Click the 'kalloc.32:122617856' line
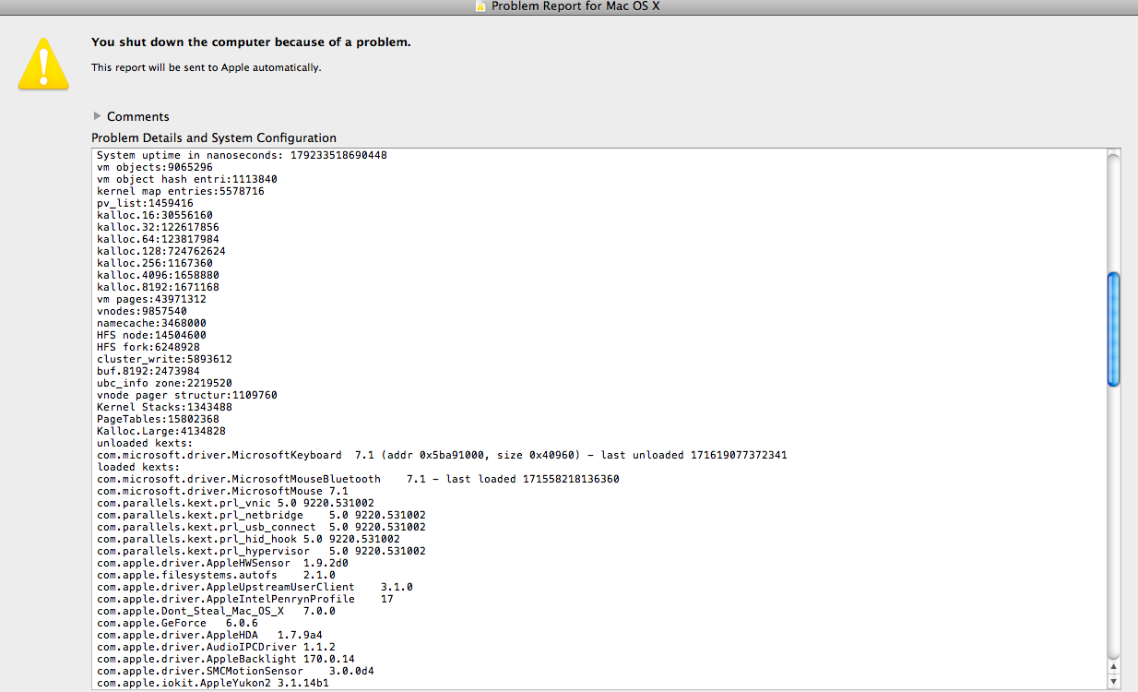 pyautogui.click(x=158, y=227)
